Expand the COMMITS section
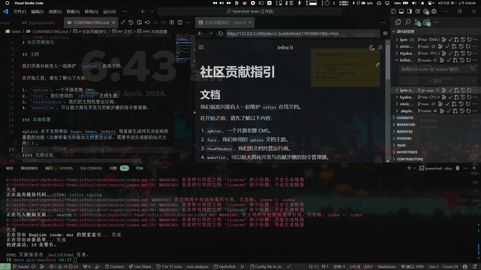The height and width of the screenshot is (270, 481). click(405, 118)
